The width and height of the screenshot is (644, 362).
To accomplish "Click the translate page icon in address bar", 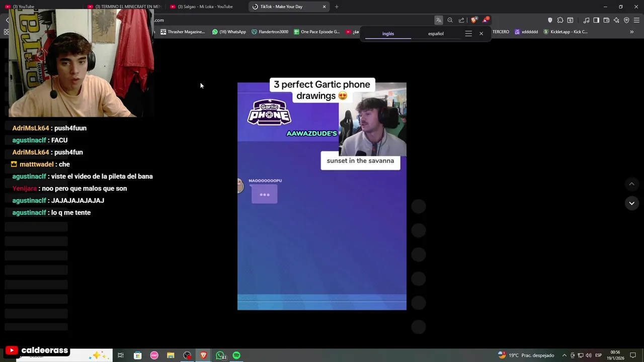I will 439,20.
